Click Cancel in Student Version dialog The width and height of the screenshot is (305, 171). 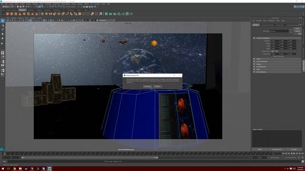[157, 86]
